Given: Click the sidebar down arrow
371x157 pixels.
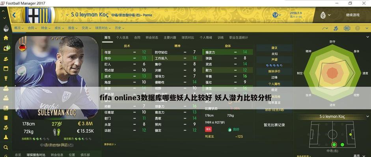Looking at the screenshot, I should click(5, 18).
